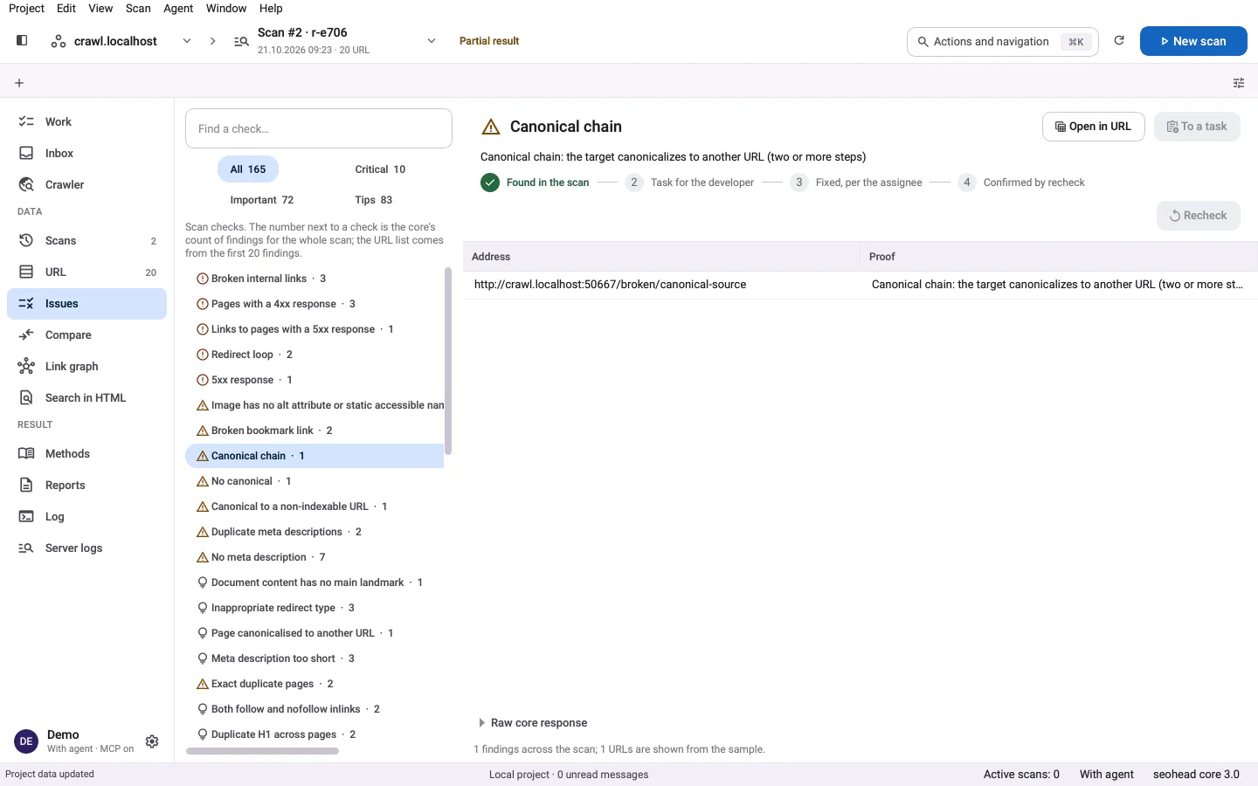This screenshot has height=786, width=1258.
Task: Open the Compare view
Action: (86, 334)
